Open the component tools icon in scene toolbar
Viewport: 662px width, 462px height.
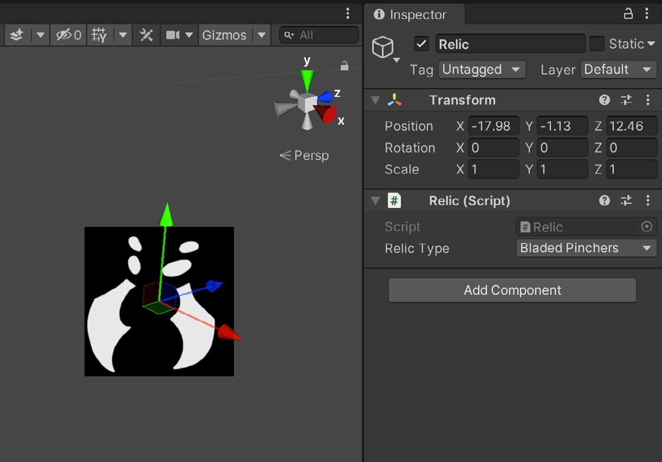146,35
